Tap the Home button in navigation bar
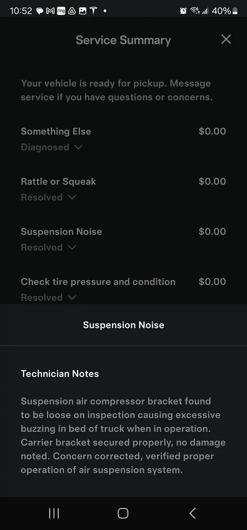The width and height of the screenshot is (247, 530). (123, 513)
